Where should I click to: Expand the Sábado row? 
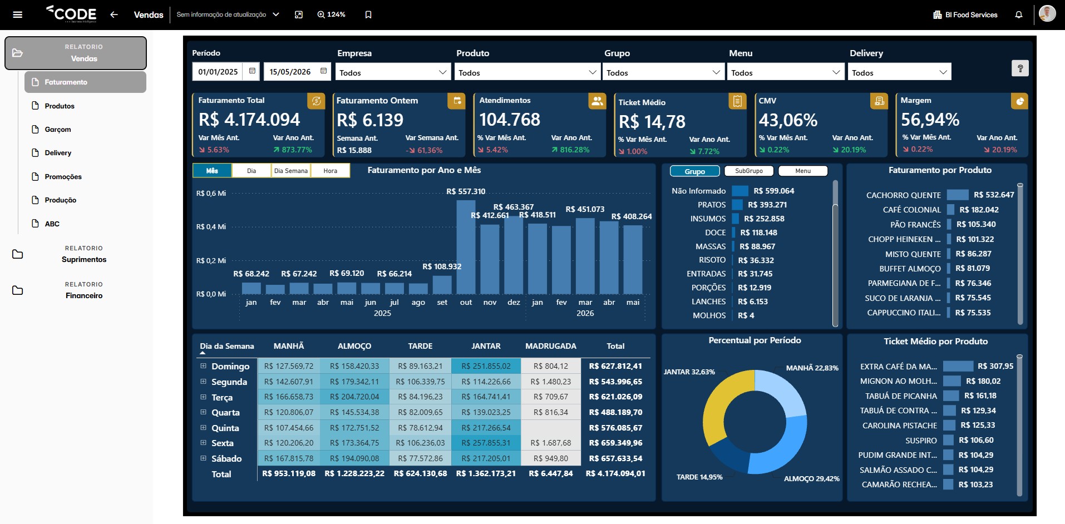[204, 458]
